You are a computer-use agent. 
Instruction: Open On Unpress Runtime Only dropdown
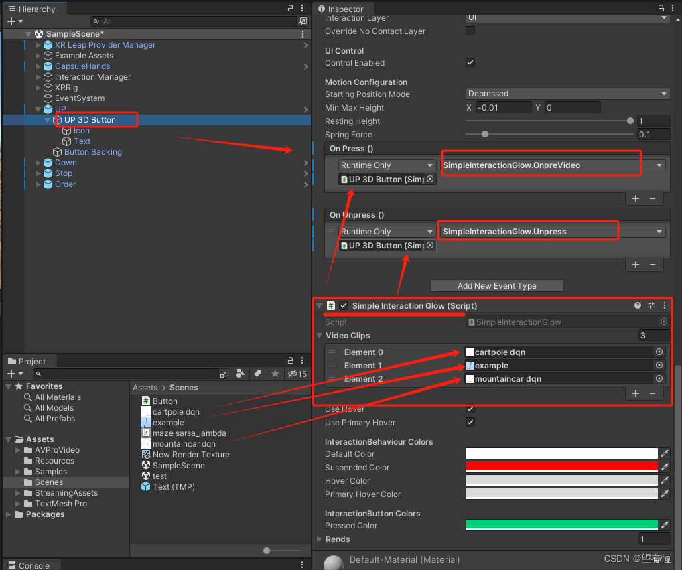click(387, 232)
